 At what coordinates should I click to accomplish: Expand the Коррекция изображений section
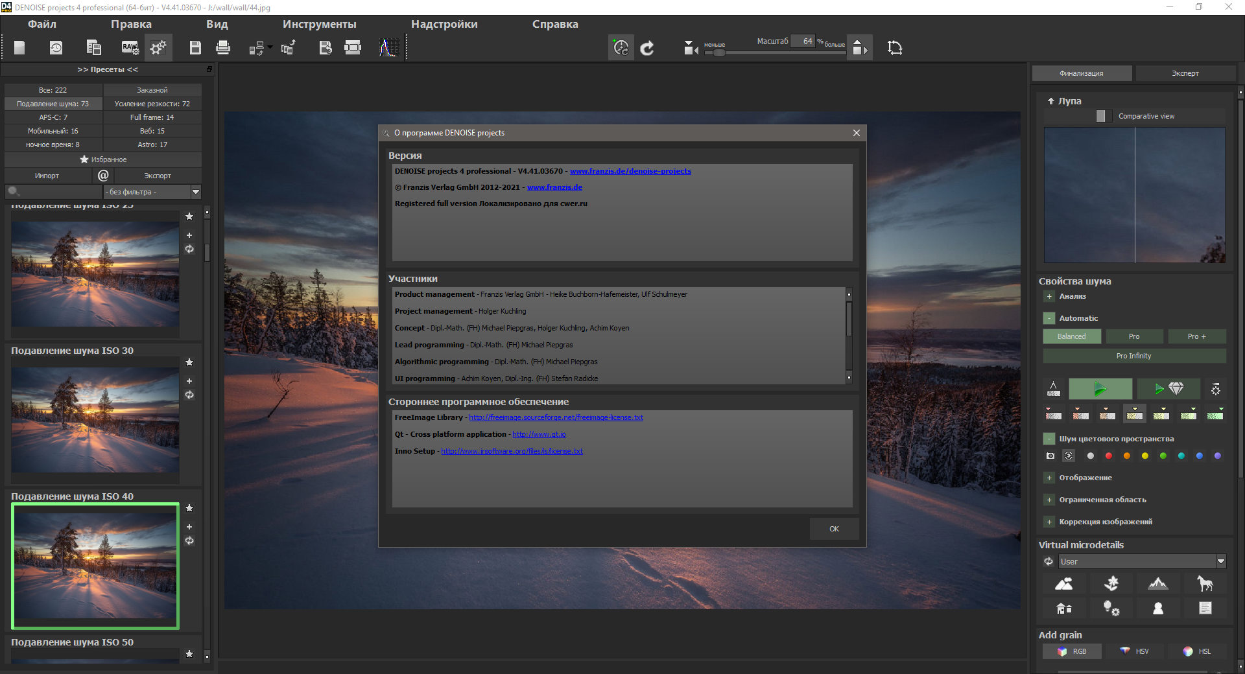1049,522
